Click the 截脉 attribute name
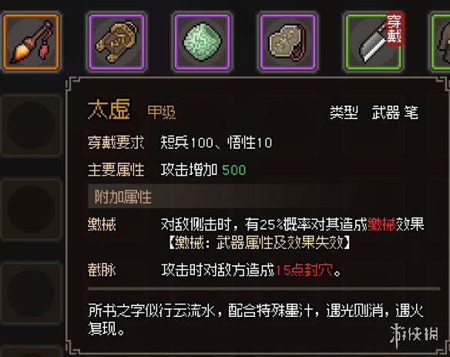The height and width of the screenshot is (357, 450). (x=102, y=271)
